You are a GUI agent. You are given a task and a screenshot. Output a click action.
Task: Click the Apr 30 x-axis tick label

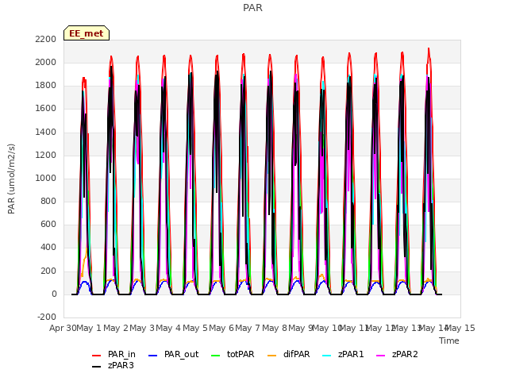pos(63,328)
